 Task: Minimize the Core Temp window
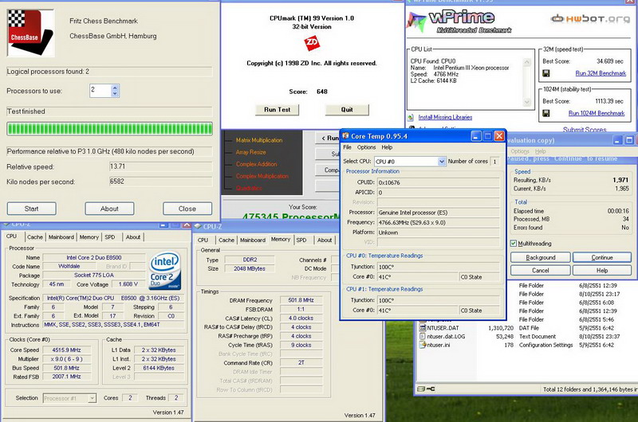(x=476, y=136)
